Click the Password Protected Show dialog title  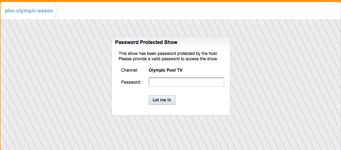pos(146,42)
